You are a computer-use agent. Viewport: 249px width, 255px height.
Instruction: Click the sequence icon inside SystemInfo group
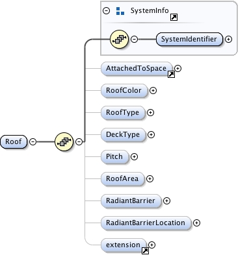click(x=120, y=39)
